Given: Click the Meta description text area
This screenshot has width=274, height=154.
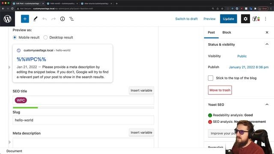Looking at the screenshot, I should click(83, 143).
